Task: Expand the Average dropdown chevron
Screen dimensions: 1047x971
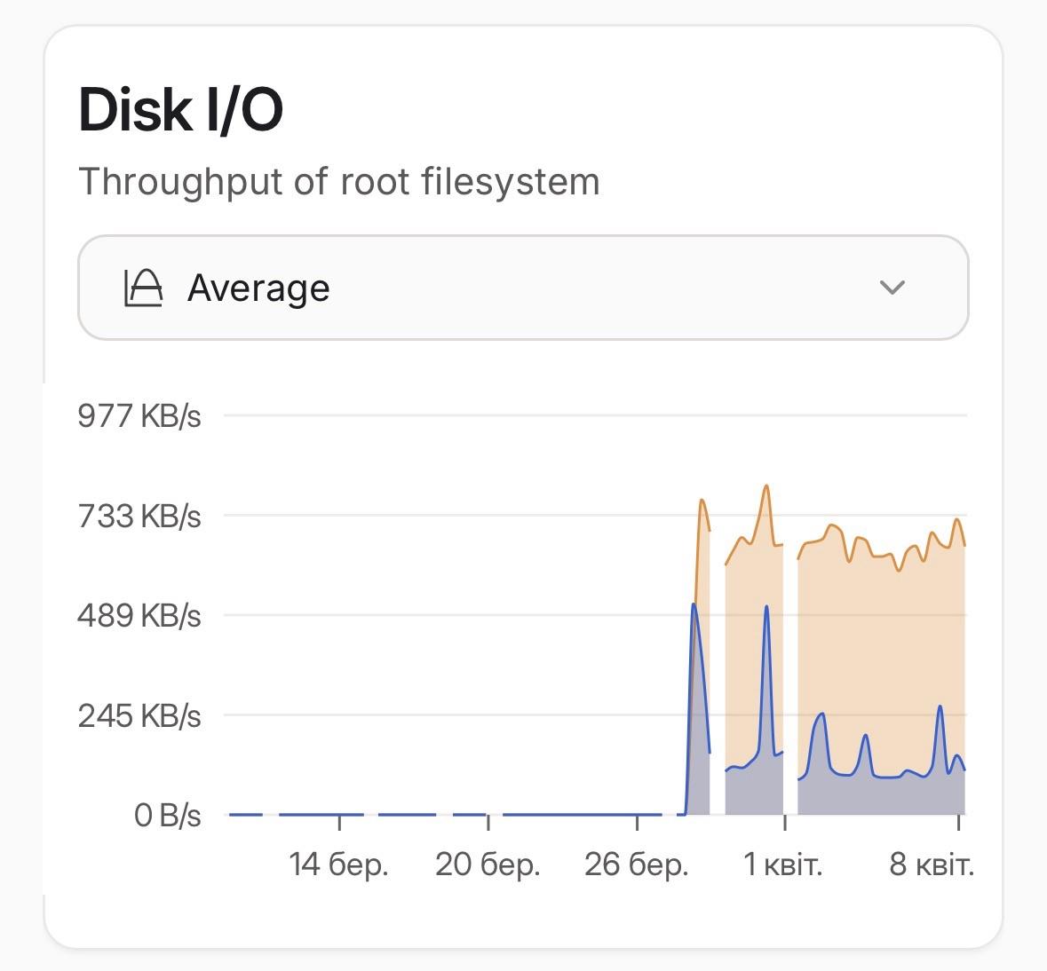Action: click(891, 288)
